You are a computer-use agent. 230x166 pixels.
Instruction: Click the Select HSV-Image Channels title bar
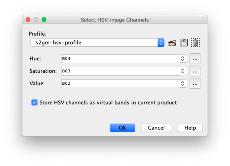[x=115, y=20]
